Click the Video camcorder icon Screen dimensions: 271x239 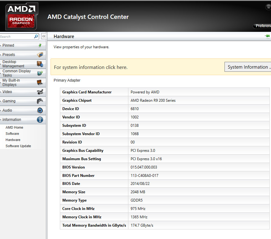pos(40,92)
